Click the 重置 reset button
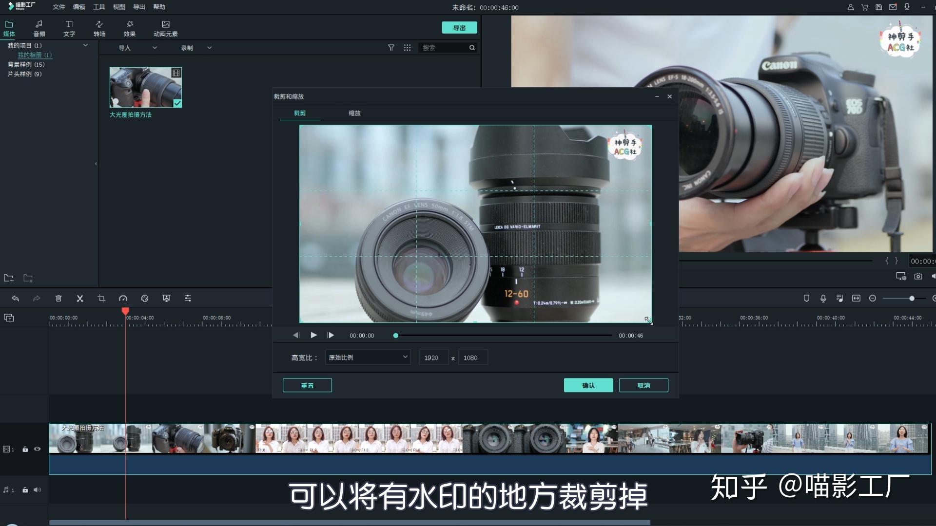Viewport: 936px width, 526px height. click(x=307, y=385)
